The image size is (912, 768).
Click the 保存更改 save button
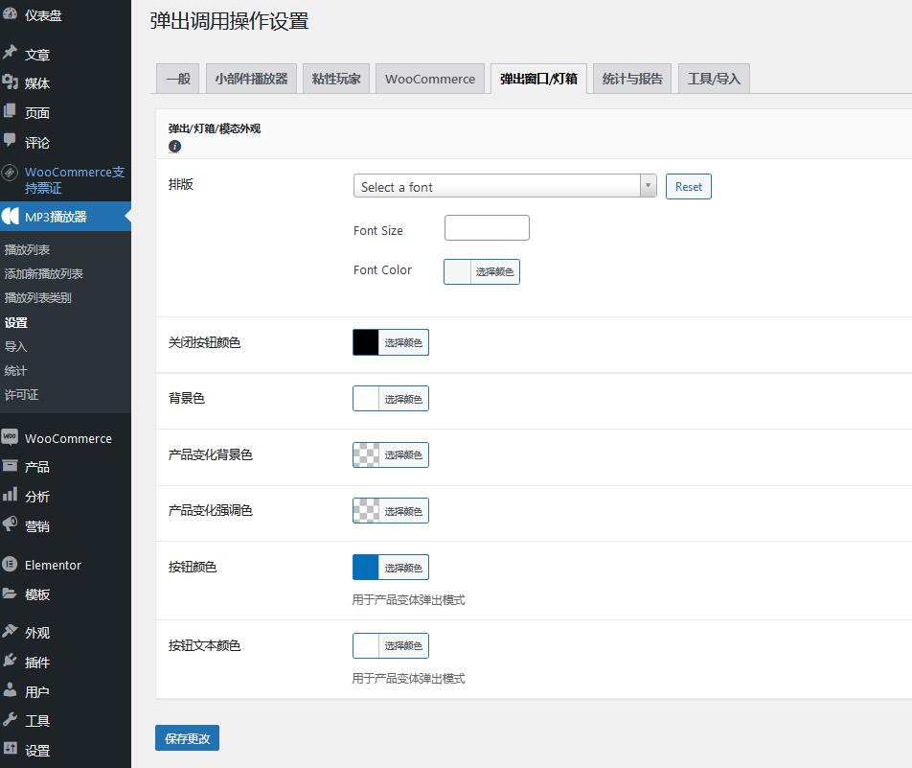[187, 738]
